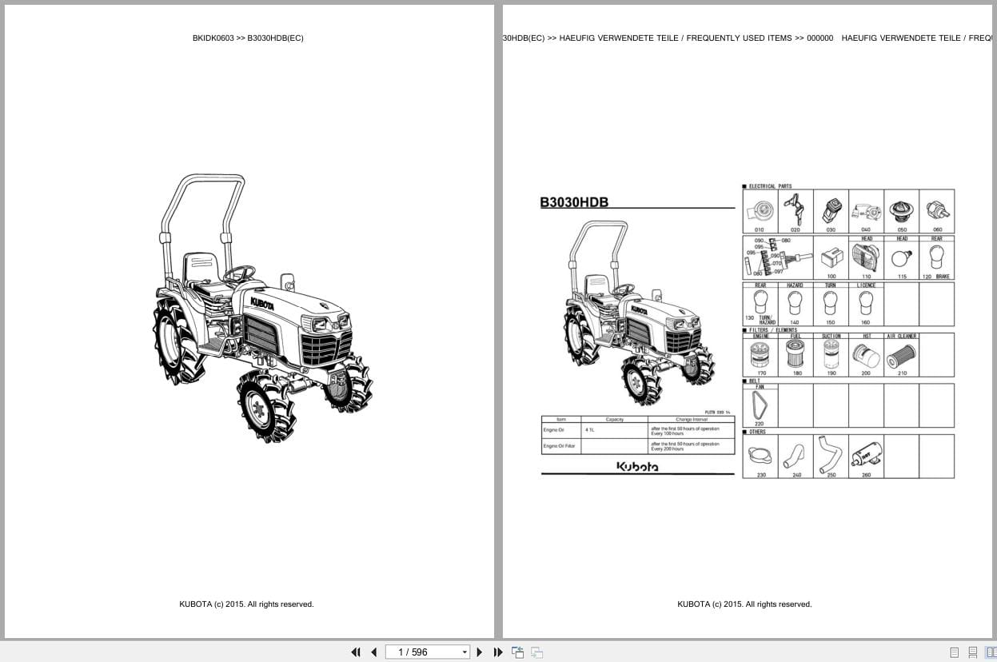This screenshot has height=662, width=997.
Task: Click the 'SUCTION' filter column heading
Action: point(831,337)
